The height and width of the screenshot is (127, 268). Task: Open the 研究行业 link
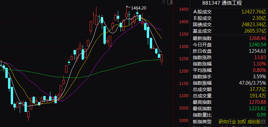pos(227,122)
